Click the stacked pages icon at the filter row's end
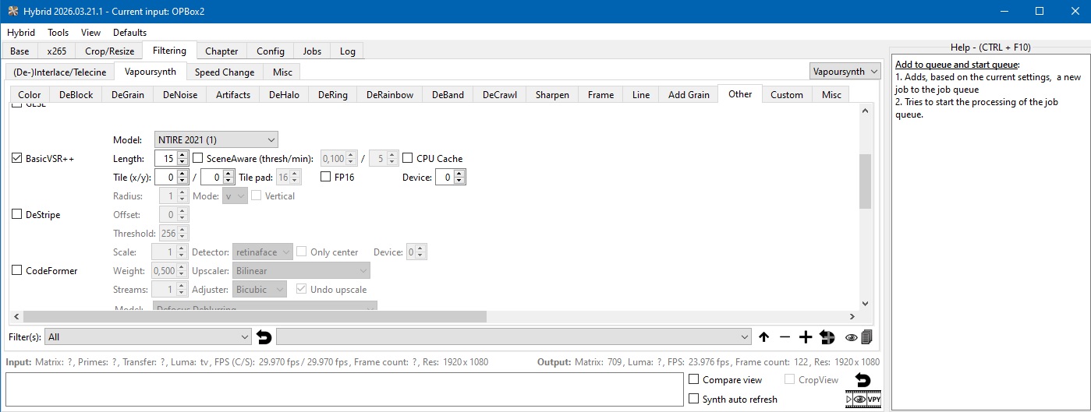The image size is (1091, 412). pos(866,337)
